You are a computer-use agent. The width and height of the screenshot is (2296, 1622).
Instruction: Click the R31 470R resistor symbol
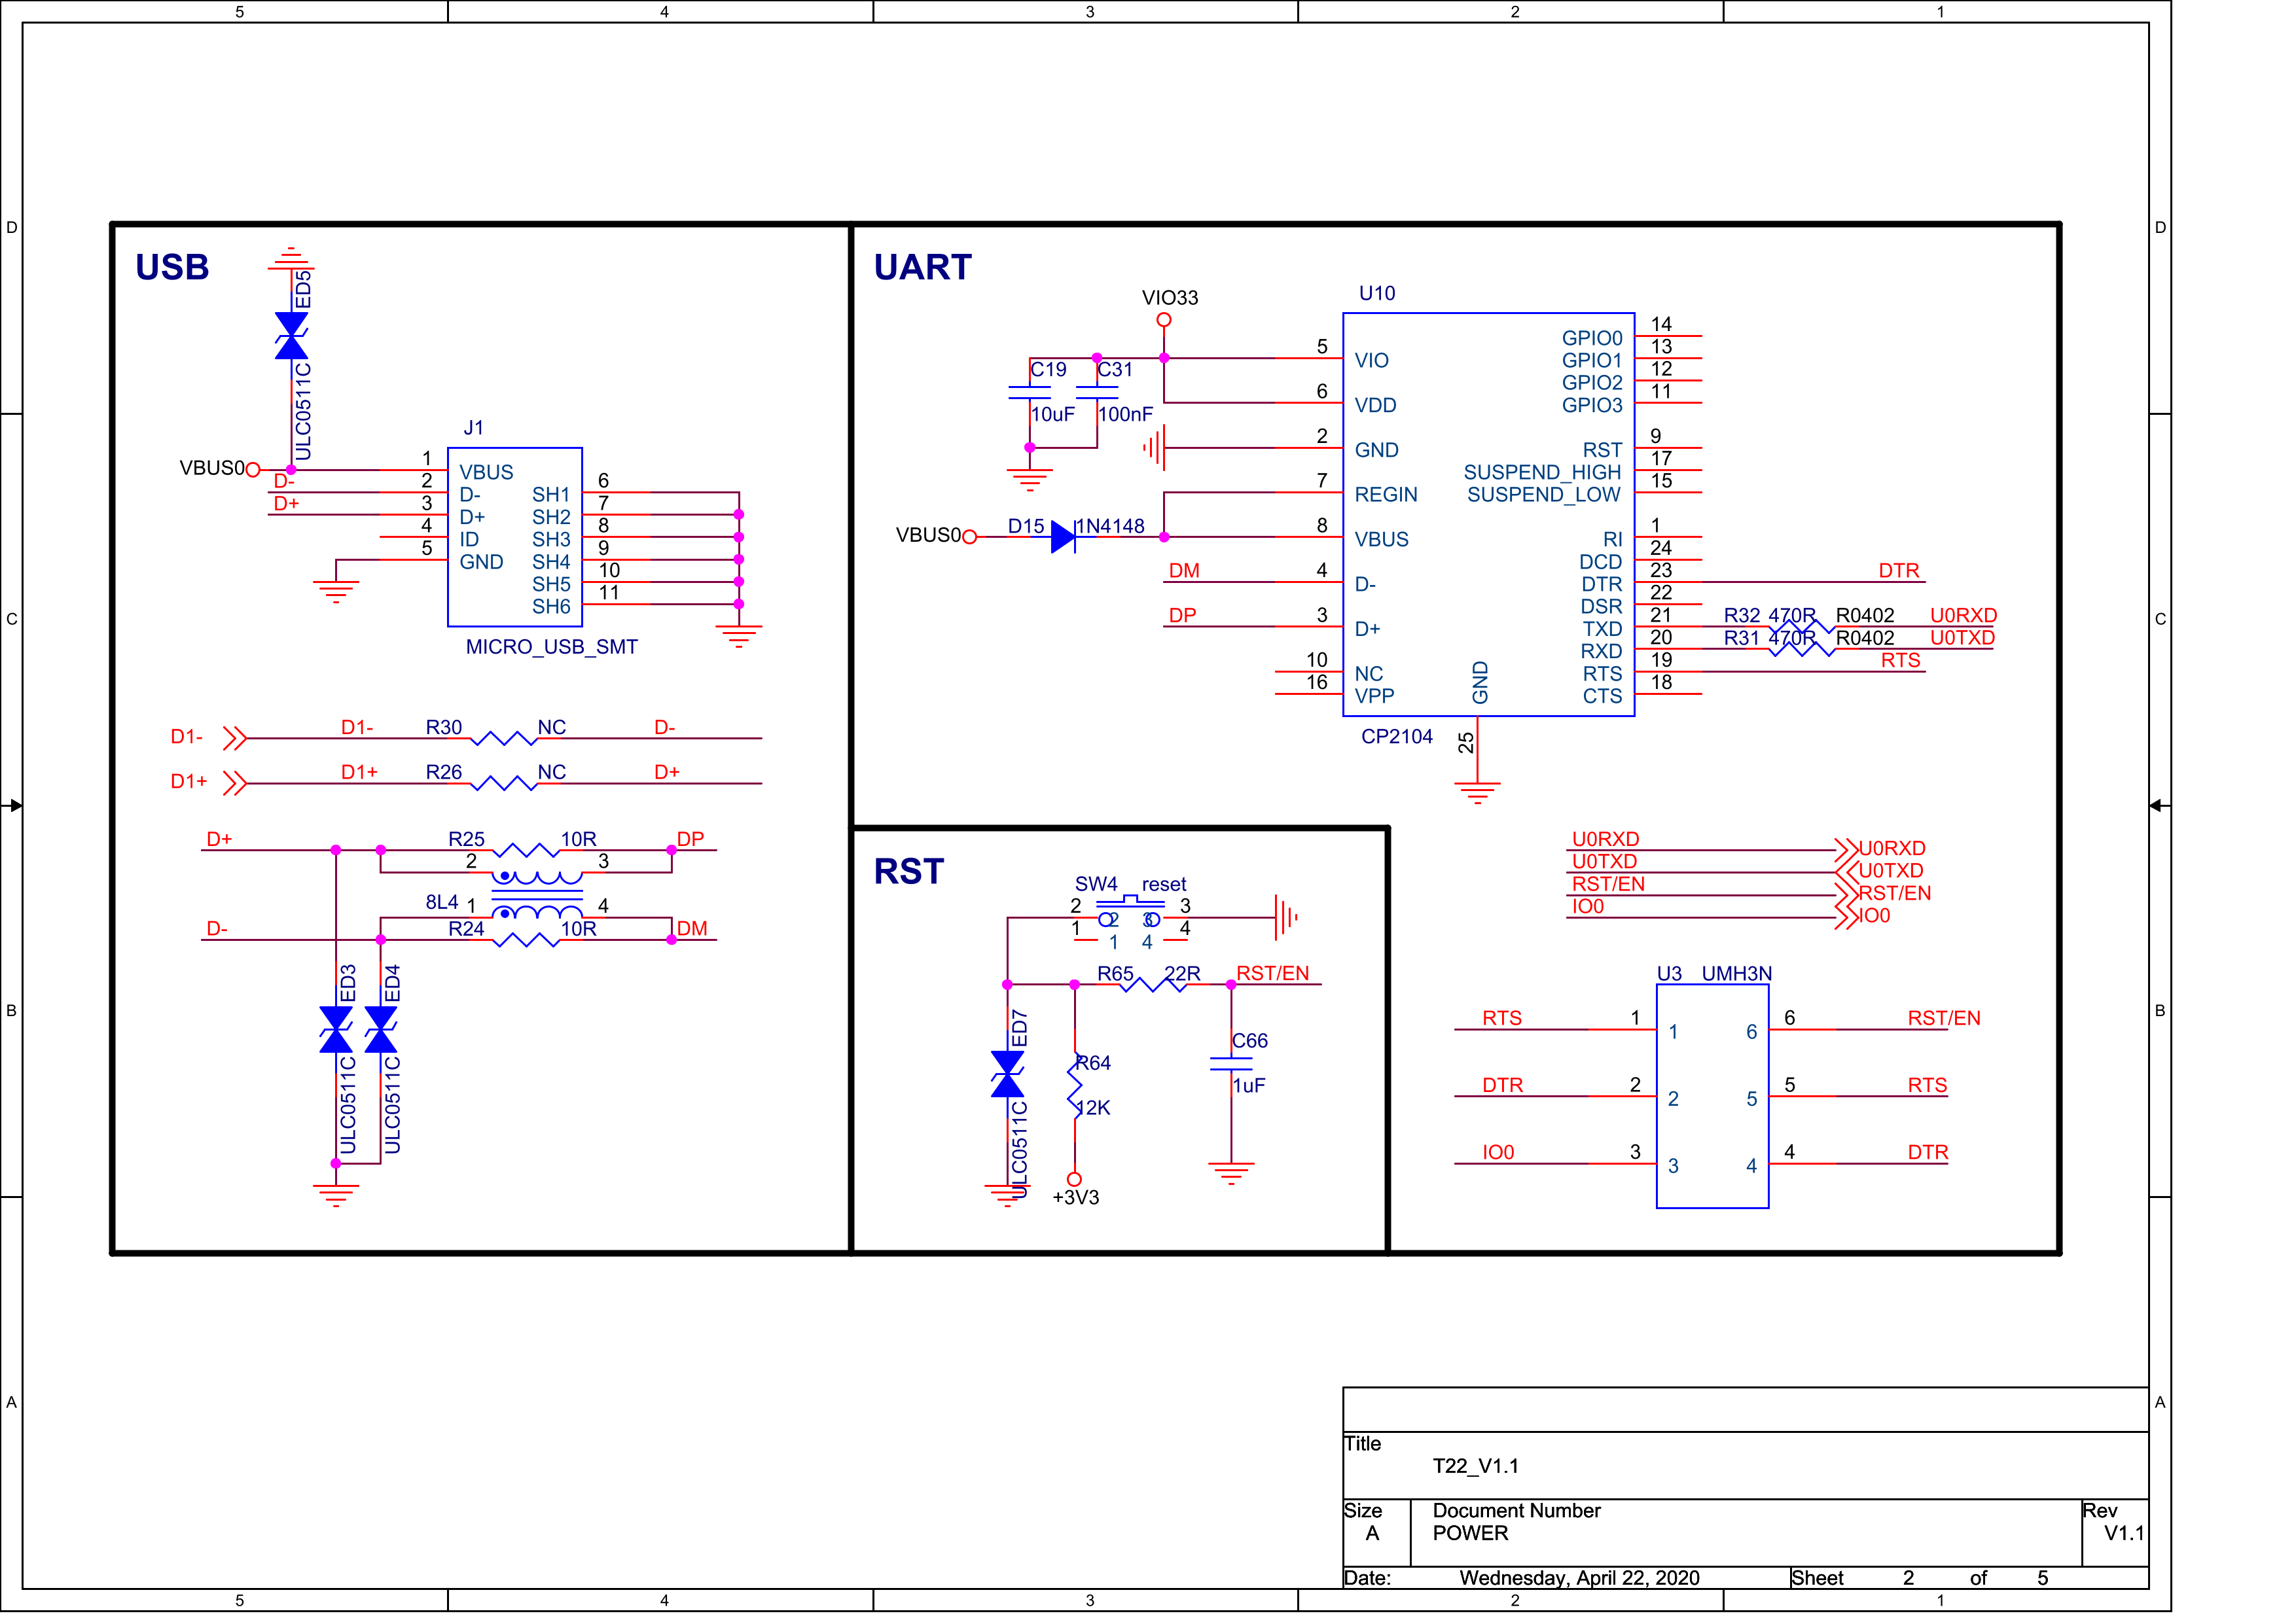[x=1801, y=650]
